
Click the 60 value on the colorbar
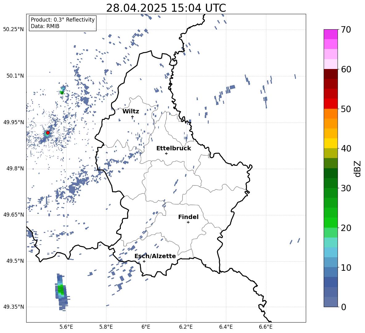coord(346,69)
